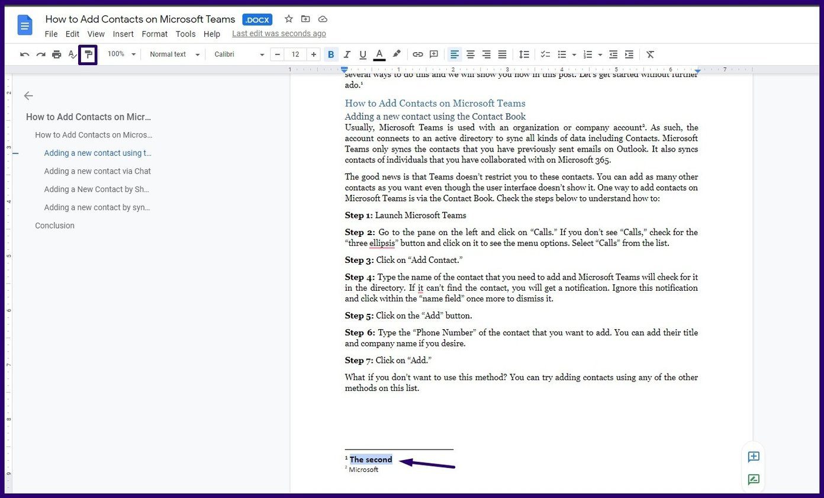Toggle bold formatting
Image resolution: width=824 pixels, height=498 pixels.
click(x=331, y=54)
